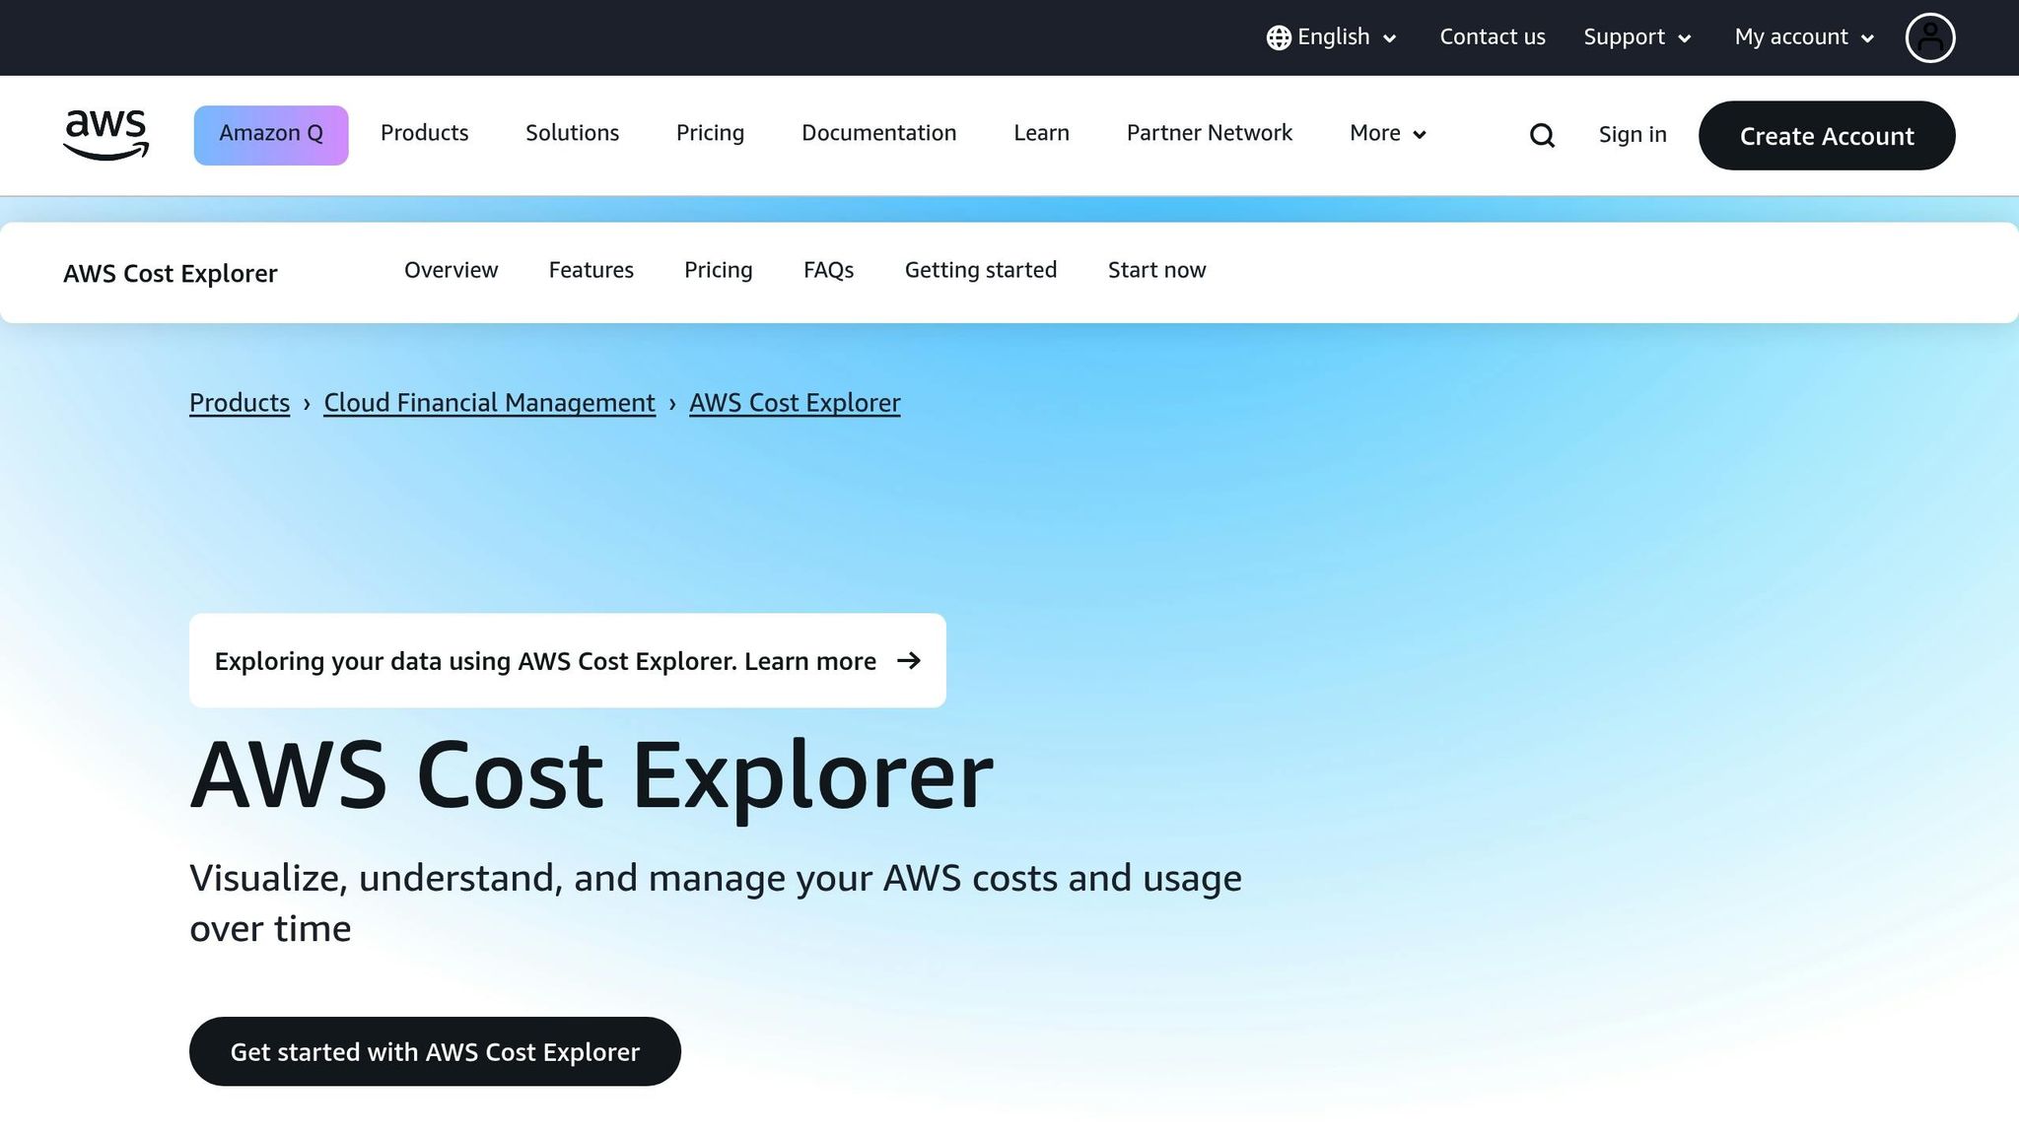Screen dimensions: 2019x1135
Task: Open Exploring your data Learn more banner
Action: [567, 660]
